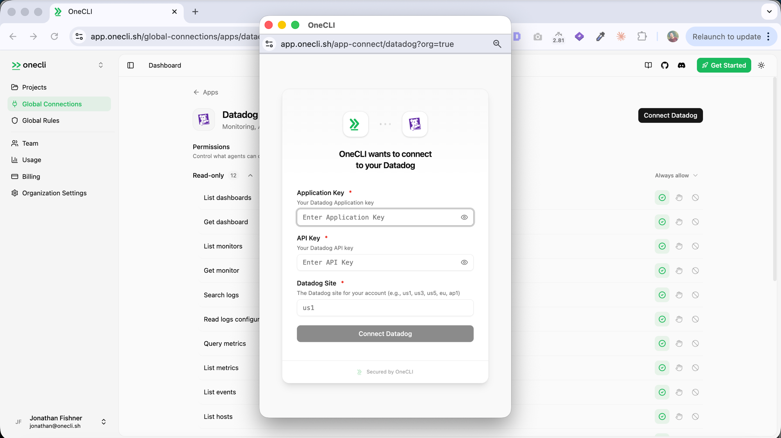Viewport: 781px width, 438px height.
Task: Allow List events with green check
Action: tap(662, 392)
